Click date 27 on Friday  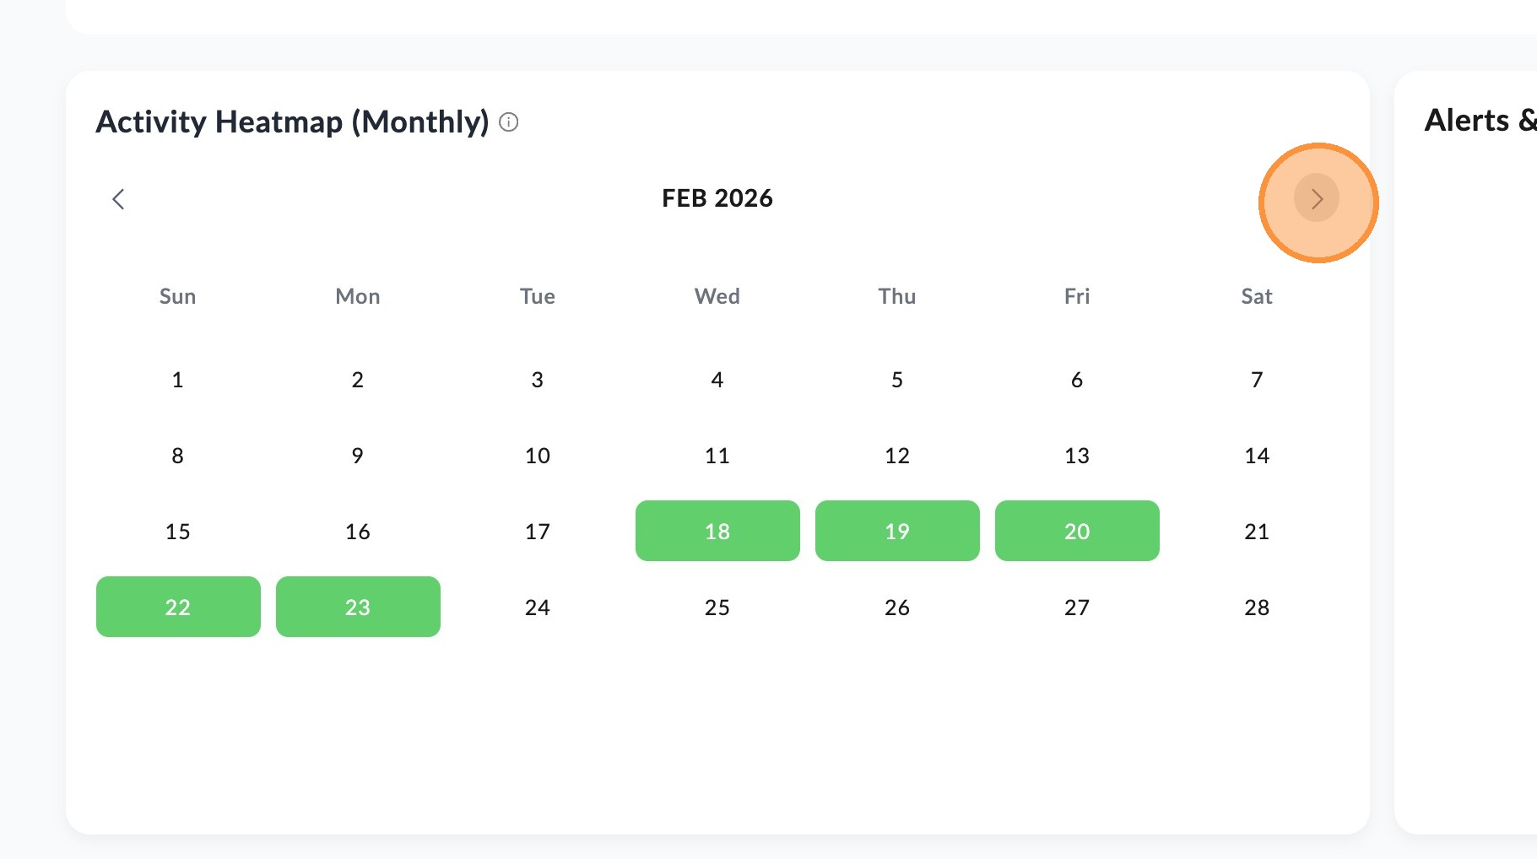[x=1077, y=607]
